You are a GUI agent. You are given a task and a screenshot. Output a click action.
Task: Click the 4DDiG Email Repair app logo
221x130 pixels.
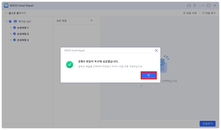tap(6, 5)
